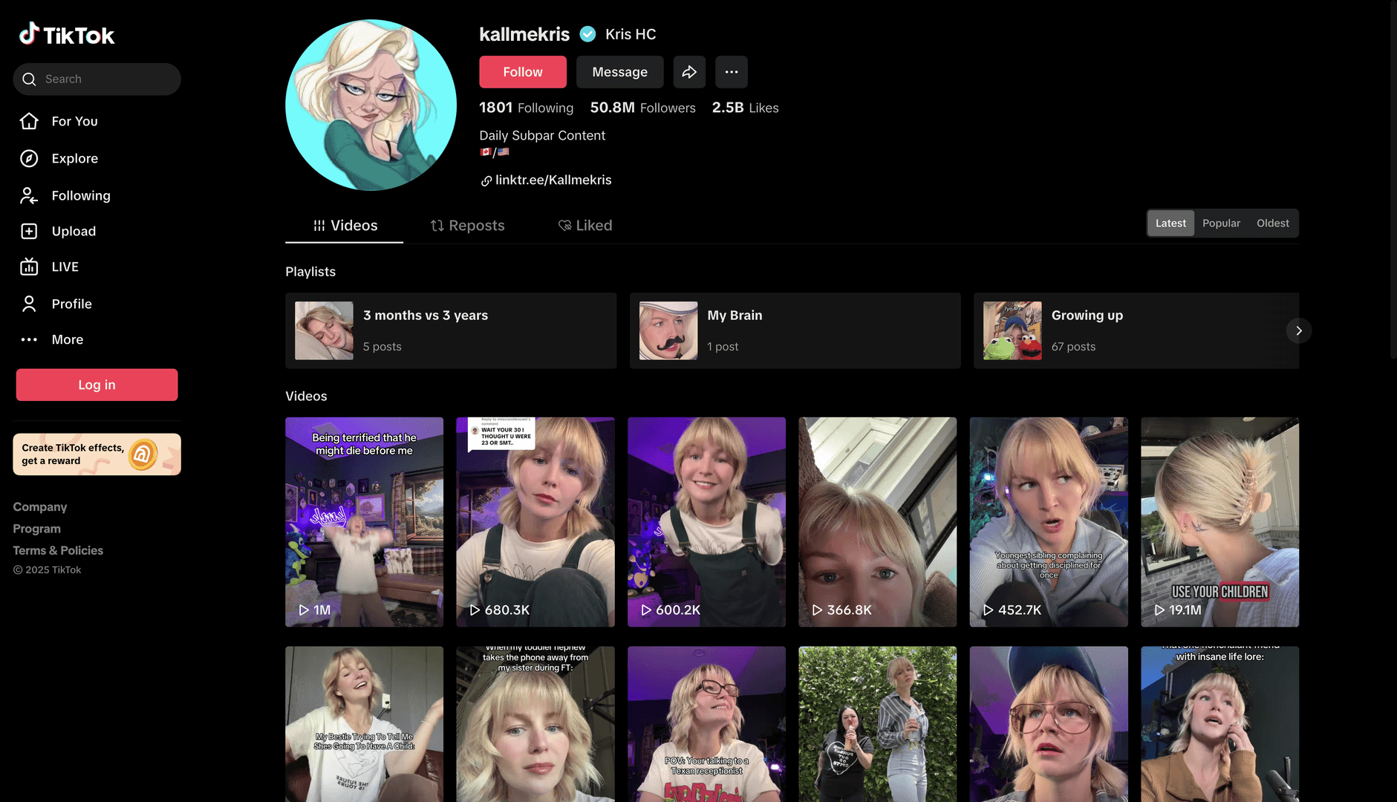1397x802 pixels.
Task: Select the Latest sort option
Action: pyautogui.click(x=1170, y=223)
